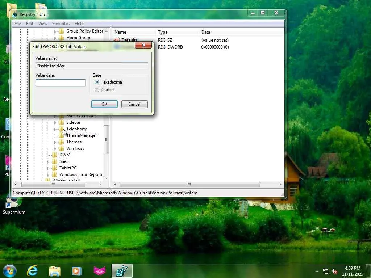
Task: Select the 0x00000000 (0) data cell
Action: 215,47
